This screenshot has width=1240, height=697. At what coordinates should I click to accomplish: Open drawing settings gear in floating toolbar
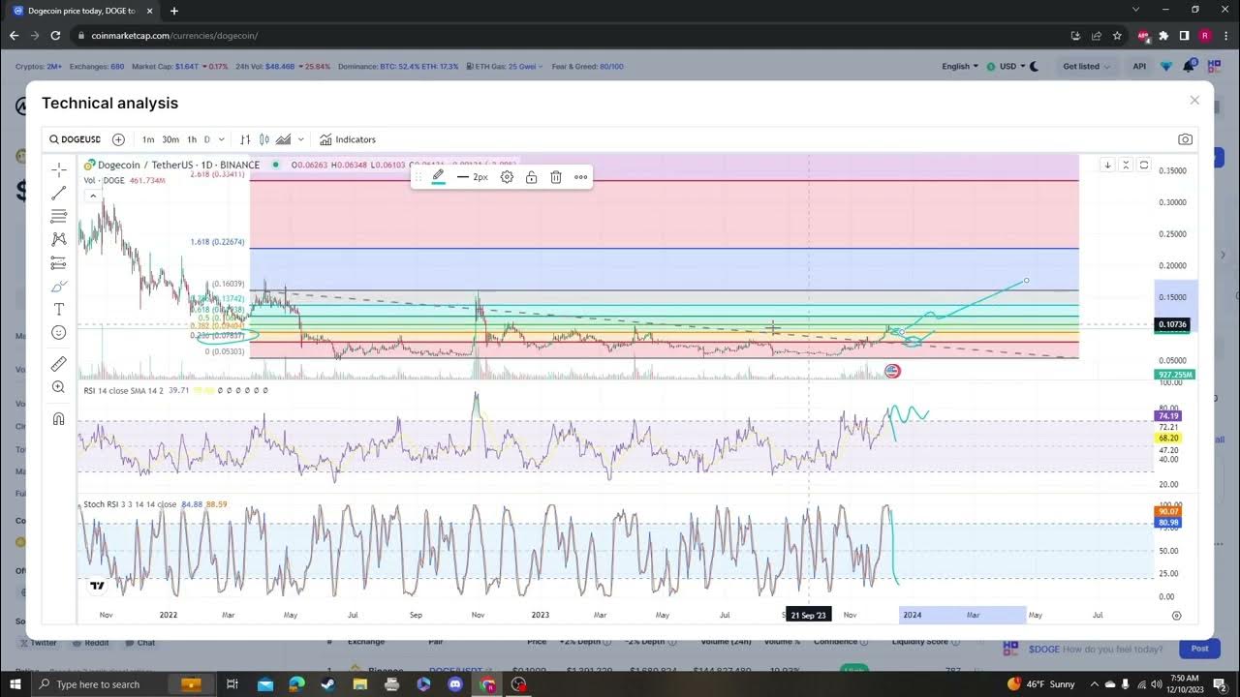(507, 177)
